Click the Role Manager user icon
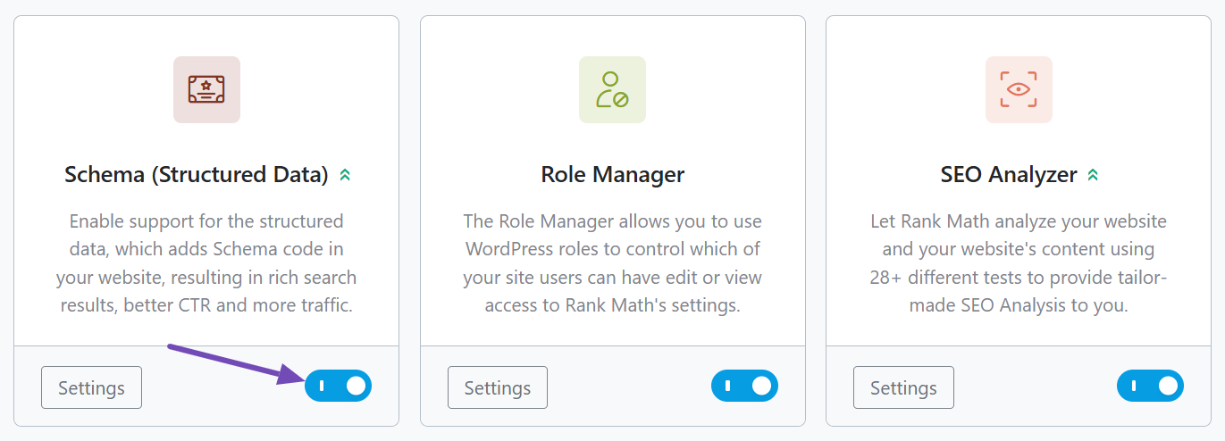This screenshot has width=1225, height=441. point(612,89)
